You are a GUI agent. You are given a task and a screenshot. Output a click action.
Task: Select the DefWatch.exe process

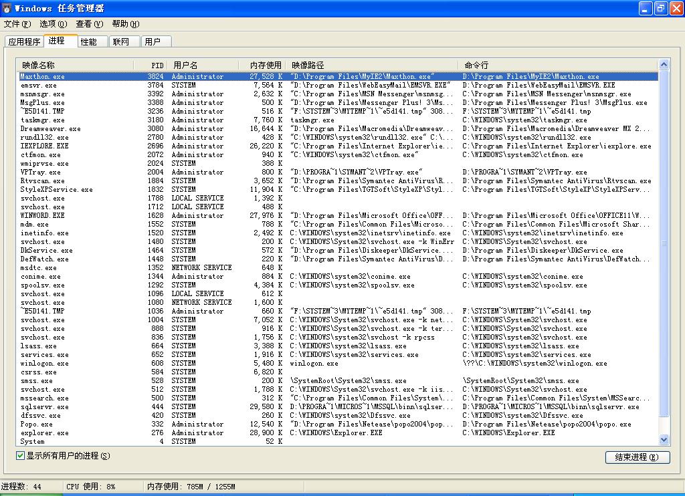(338, 259)
